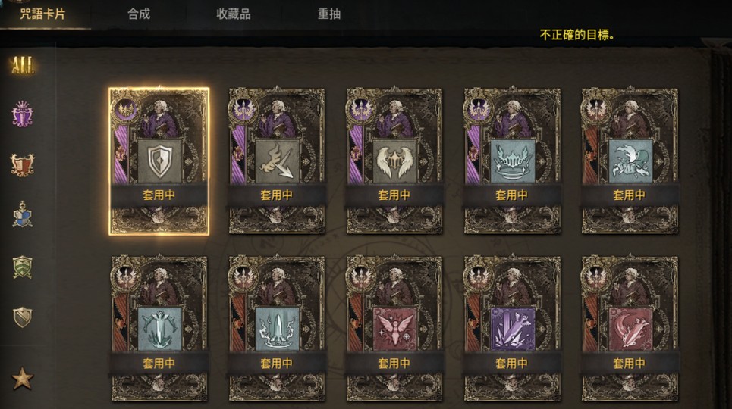Select the ALL filter in the sidebar
The image size is (732, 409).
(23, 65)
